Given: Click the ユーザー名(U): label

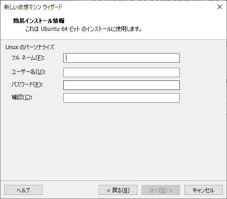Looking at the screenshot, I should [x=29, y=72].
